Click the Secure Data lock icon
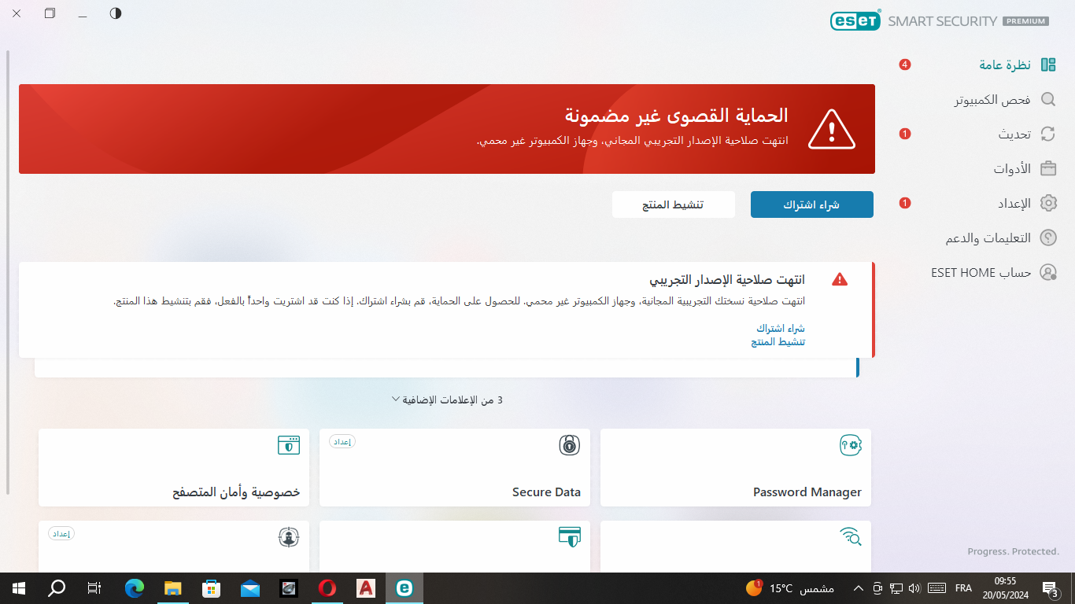The image size is (1075, 604). 570,445
